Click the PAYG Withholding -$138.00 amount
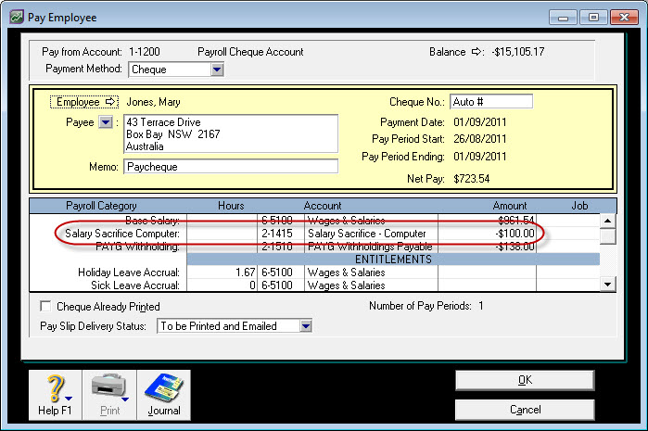648x431 pixels. pos(515,247)
